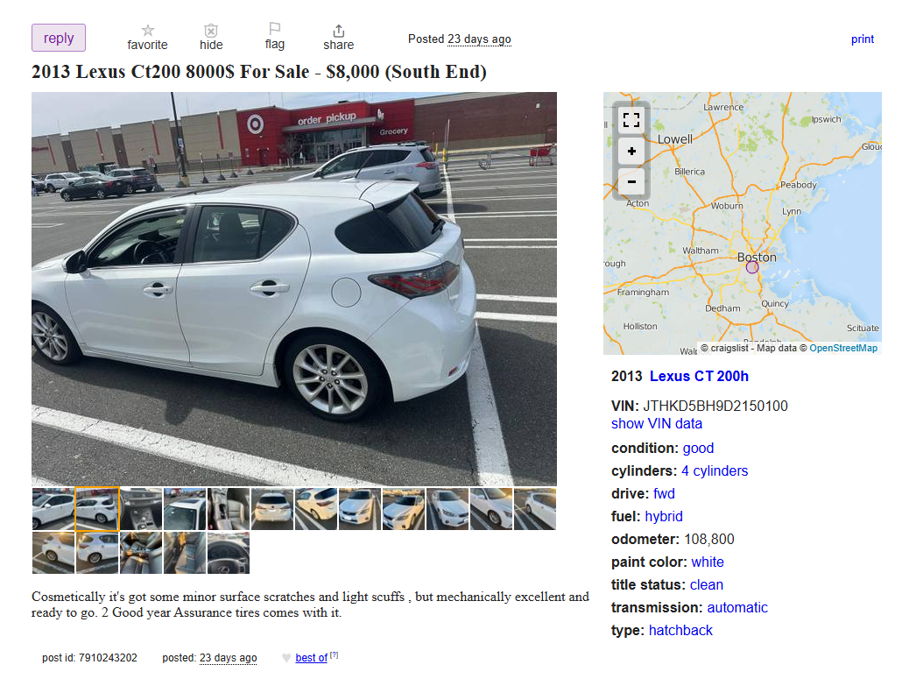Flag the listing using flag icon
Screen dimensions: 923x693
click(274, 29)
